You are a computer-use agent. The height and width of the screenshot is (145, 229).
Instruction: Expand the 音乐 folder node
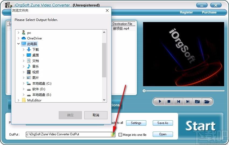point(23,66)
